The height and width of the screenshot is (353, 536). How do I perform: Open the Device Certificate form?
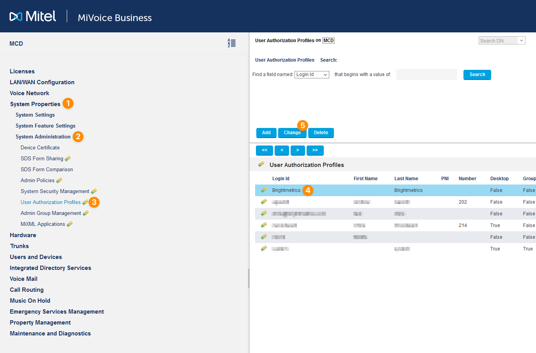point(40,148)
